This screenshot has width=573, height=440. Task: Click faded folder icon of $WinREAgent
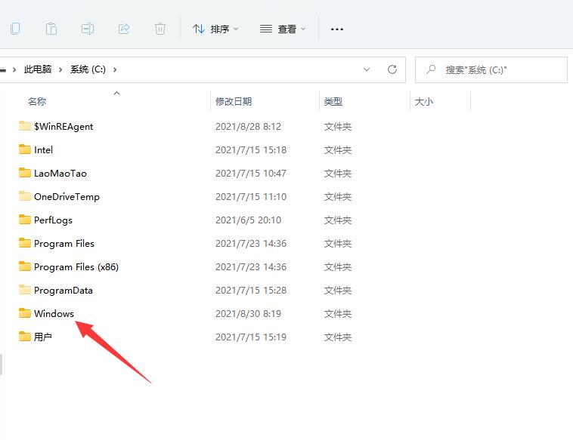click(x=25, y=126)
